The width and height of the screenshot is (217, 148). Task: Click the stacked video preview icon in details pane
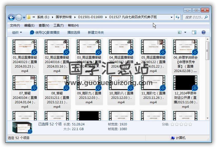pos(22,127)
